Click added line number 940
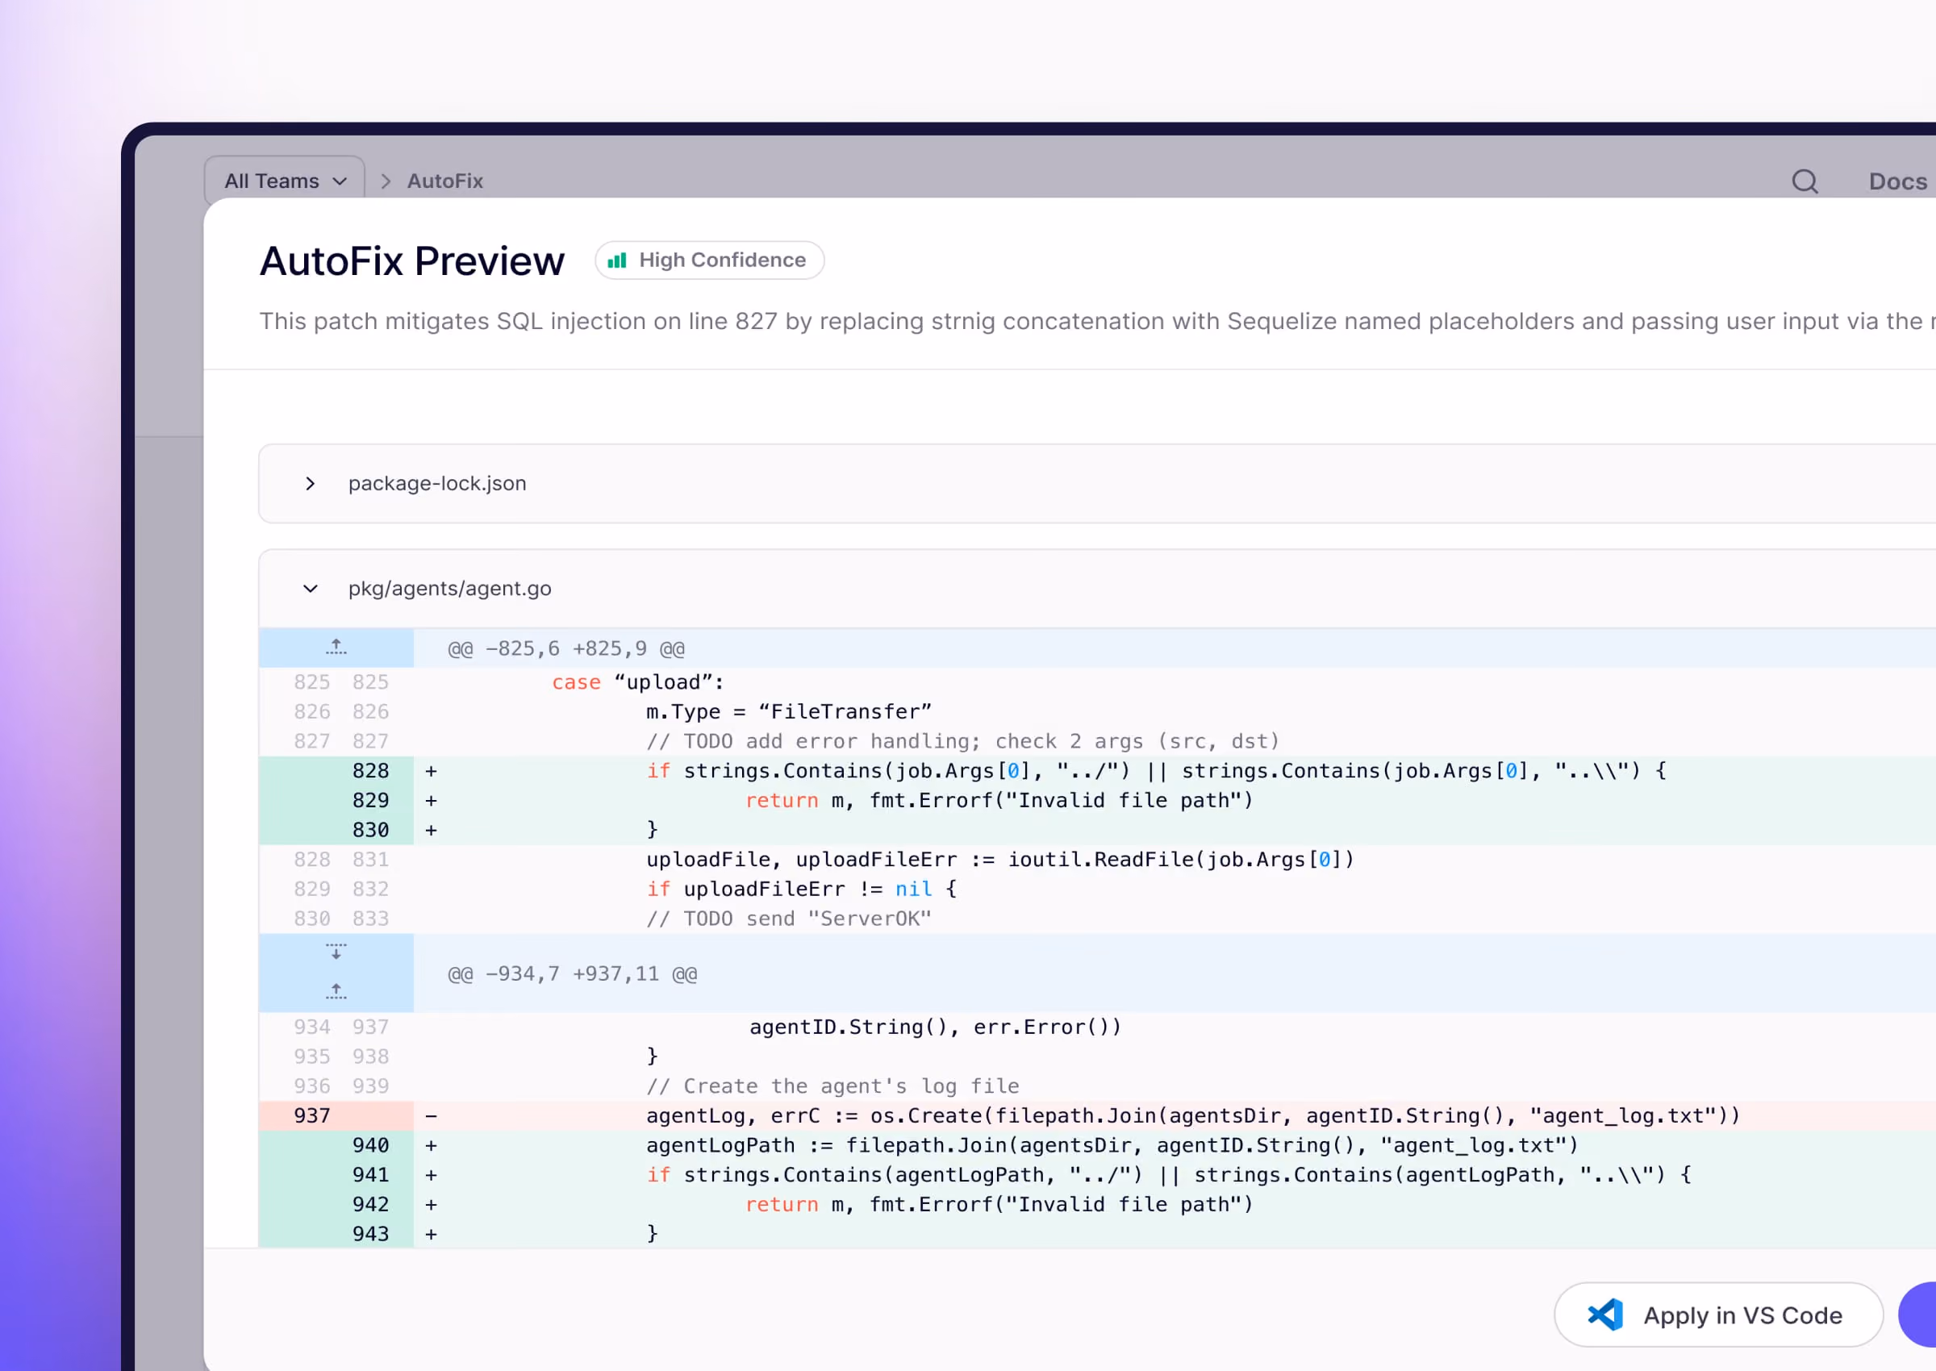Image resolution: width=1936 pixels, height=1371 pixels. click(370, 1144)
